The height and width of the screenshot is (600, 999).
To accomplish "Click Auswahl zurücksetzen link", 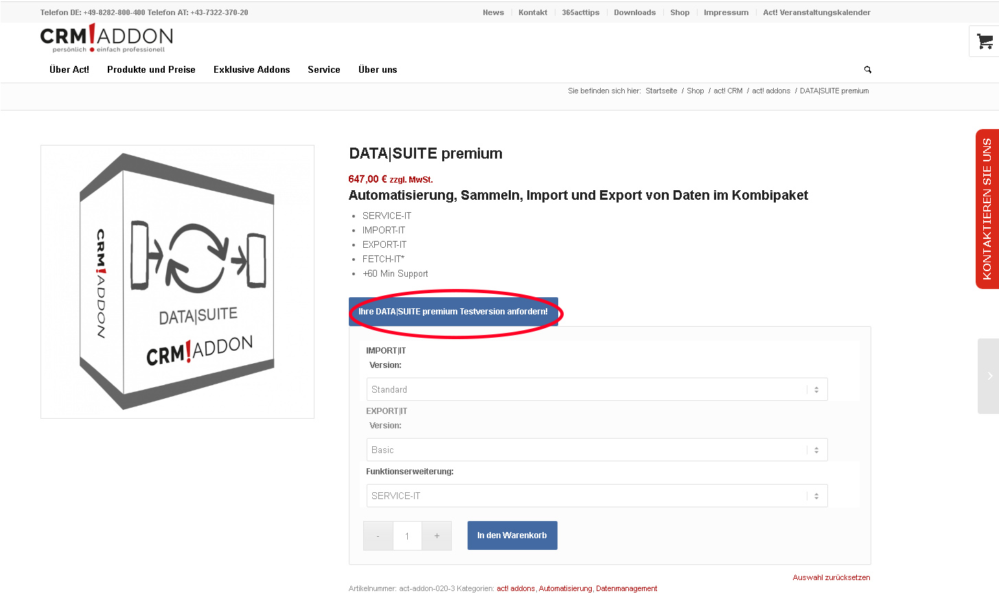I will pyautogui.click(x=831, y=577).
